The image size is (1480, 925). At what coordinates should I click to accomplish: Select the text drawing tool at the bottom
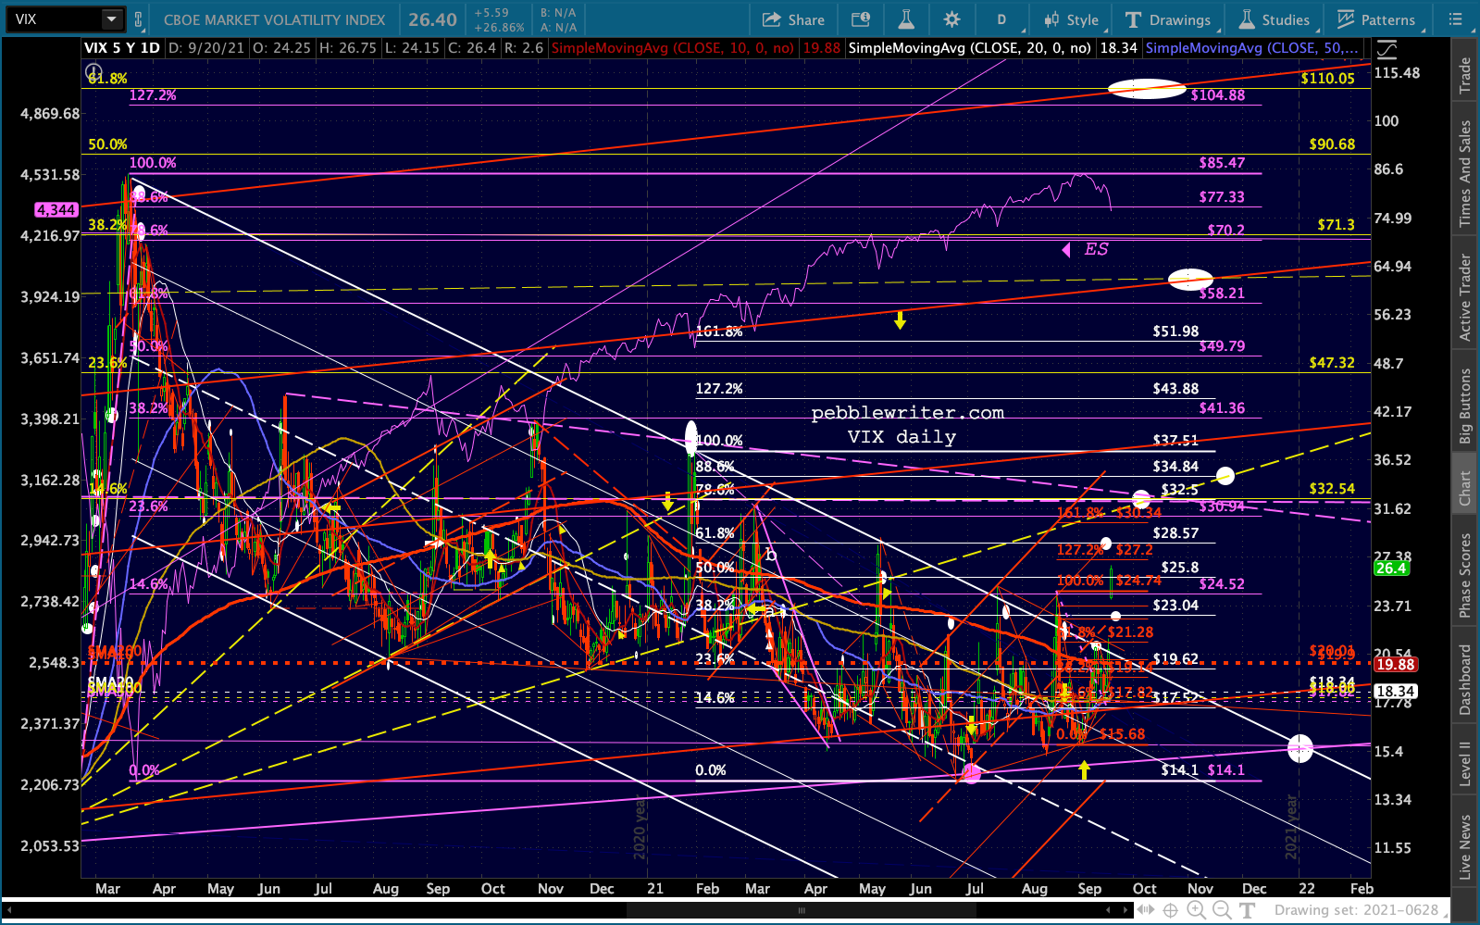coord(1247,910)
